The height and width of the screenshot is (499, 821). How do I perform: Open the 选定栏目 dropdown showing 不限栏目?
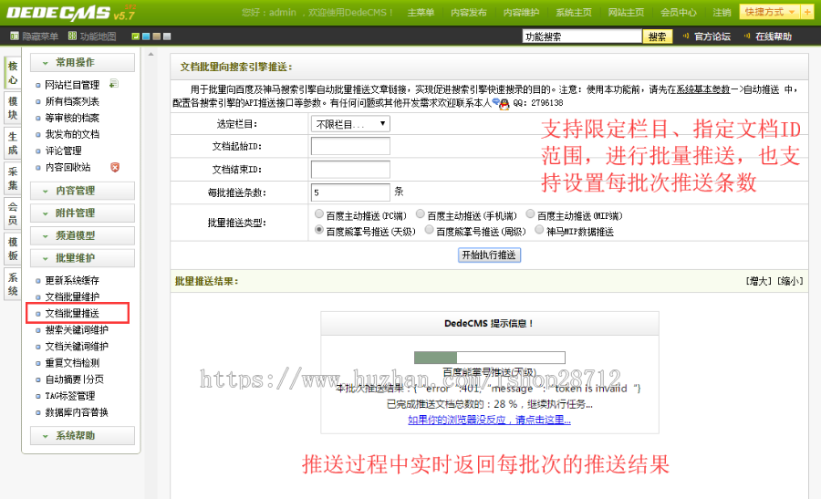[350, 124]
